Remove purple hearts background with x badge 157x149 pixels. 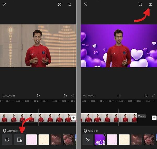(x=104, y=135)
